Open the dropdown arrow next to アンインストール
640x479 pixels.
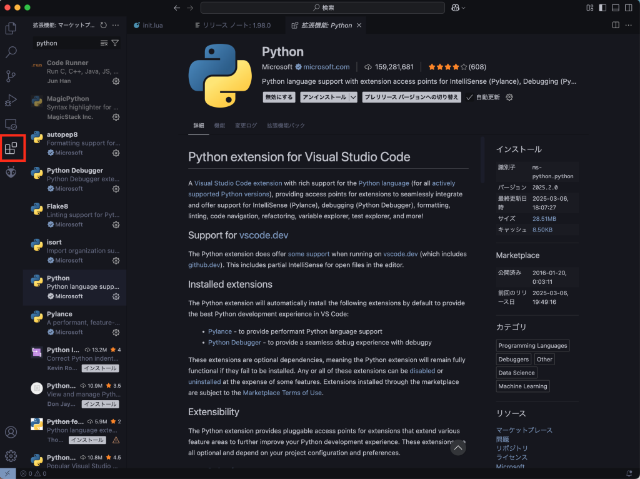[353, 98]
